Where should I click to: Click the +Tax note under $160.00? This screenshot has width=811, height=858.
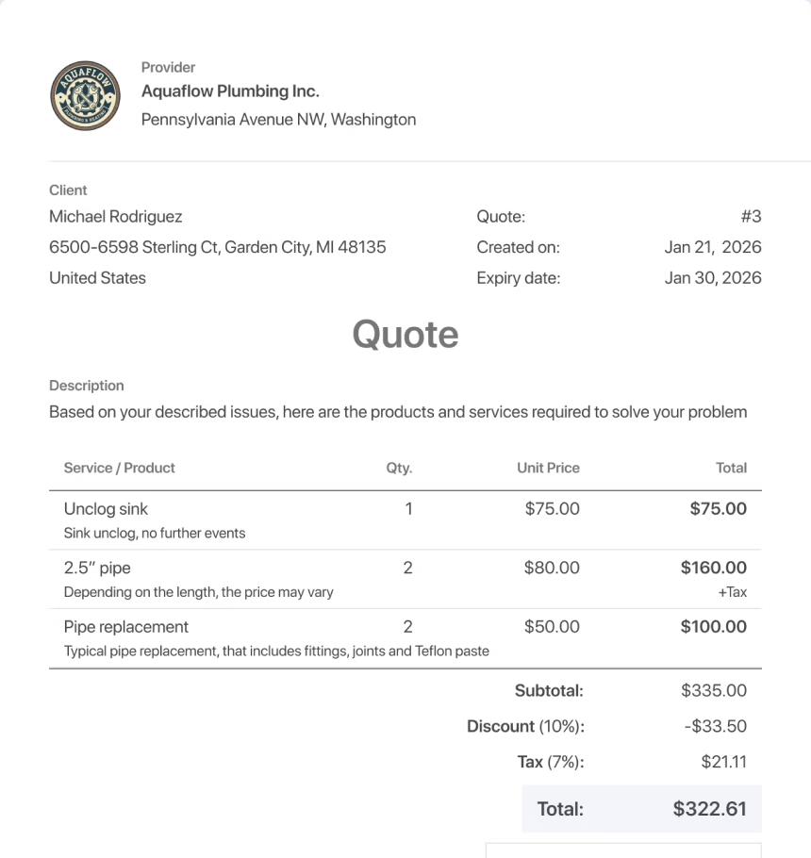[x=732, y=592]
